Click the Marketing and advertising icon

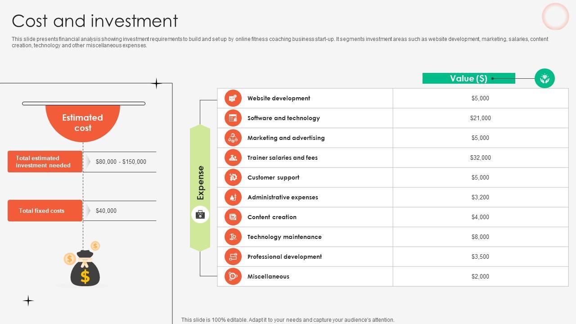coord(233,138)
